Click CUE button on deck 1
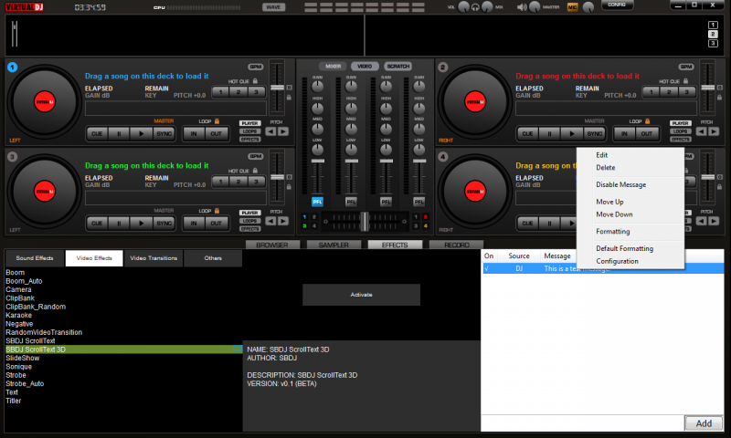Screen dimensions: 731x438 (97, 134)
